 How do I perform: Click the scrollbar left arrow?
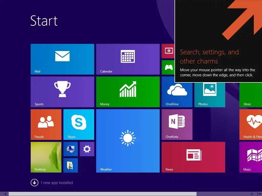tap(5, 194)
